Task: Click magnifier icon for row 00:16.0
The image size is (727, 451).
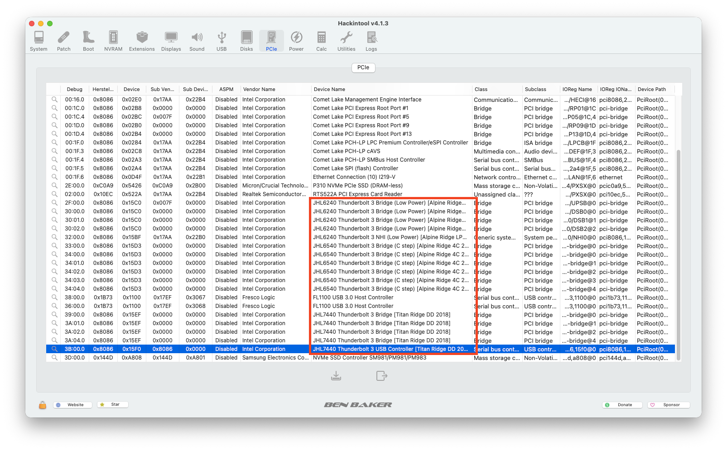Action: [x=54, y=100]
